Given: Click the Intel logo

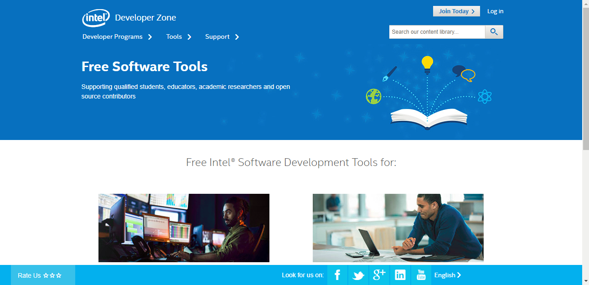Looking at the screenshot, I should [95, 18].
